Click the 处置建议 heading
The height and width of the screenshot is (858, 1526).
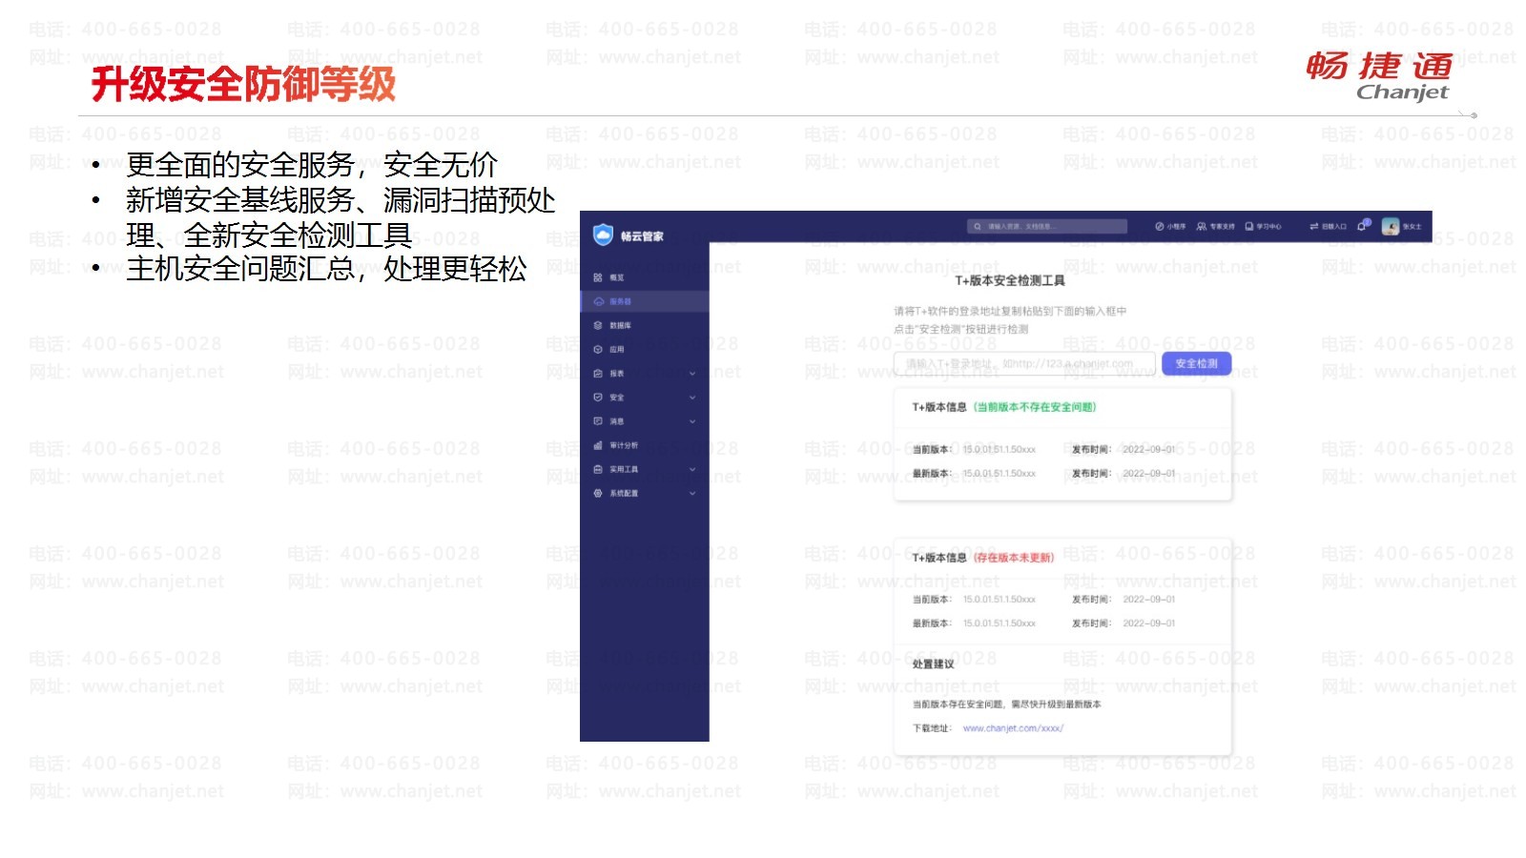click(933, 664)
